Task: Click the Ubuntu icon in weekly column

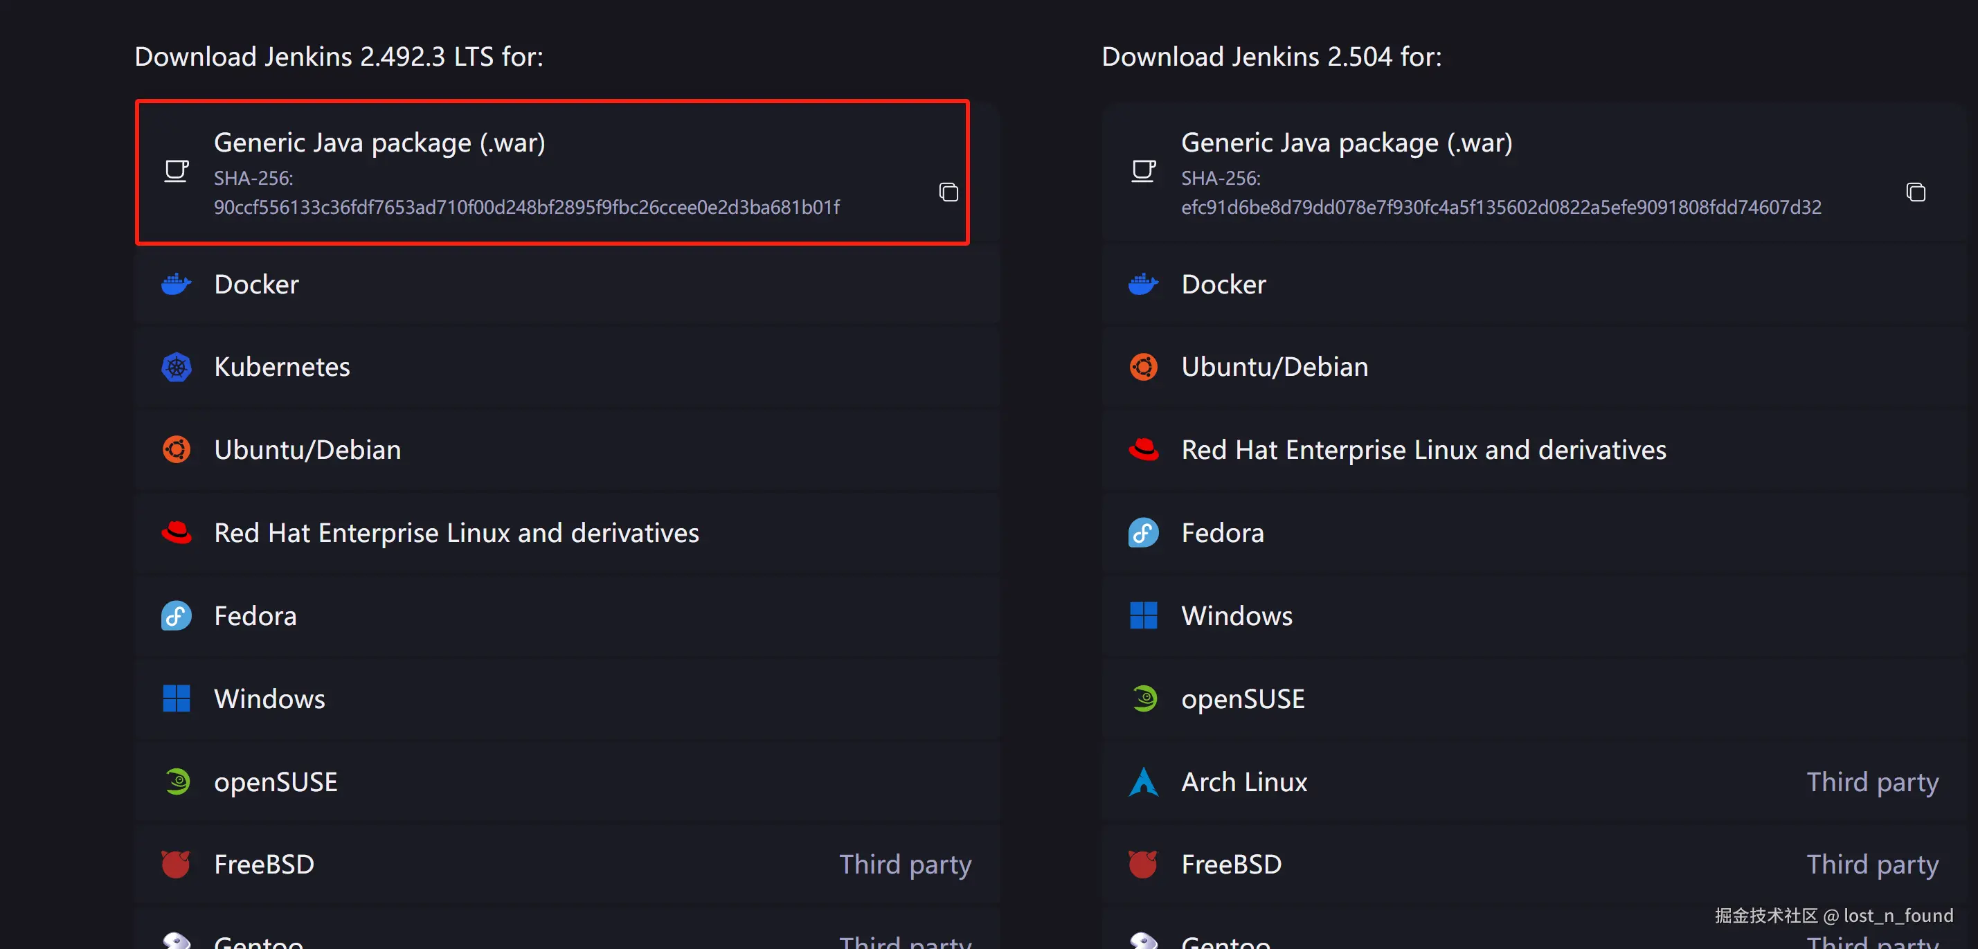Action: (x=1143, y=367)
